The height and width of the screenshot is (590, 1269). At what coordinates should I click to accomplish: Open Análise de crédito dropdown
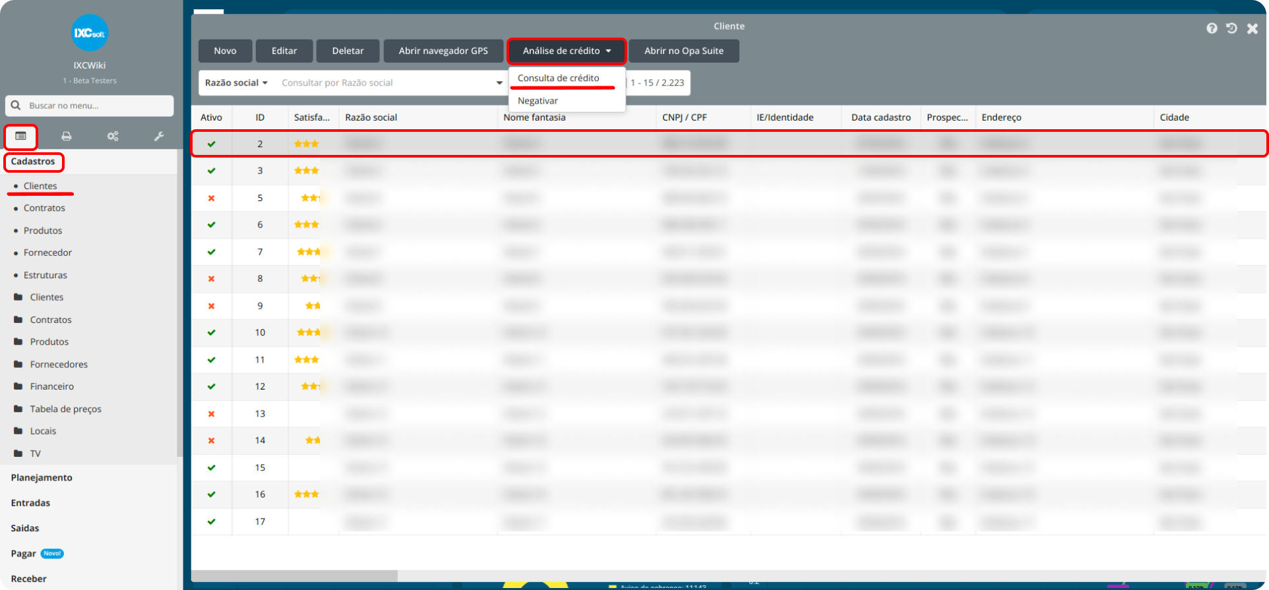567,51
